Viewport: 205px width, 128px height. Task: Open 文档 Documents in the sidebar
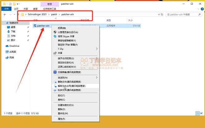pos(13,36)
